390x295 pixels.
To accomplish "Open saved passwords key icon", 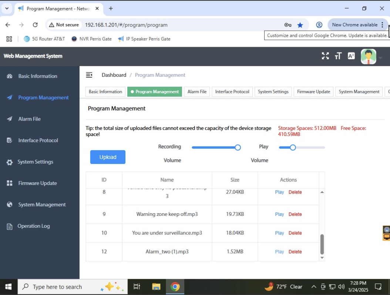I will 288,25.
